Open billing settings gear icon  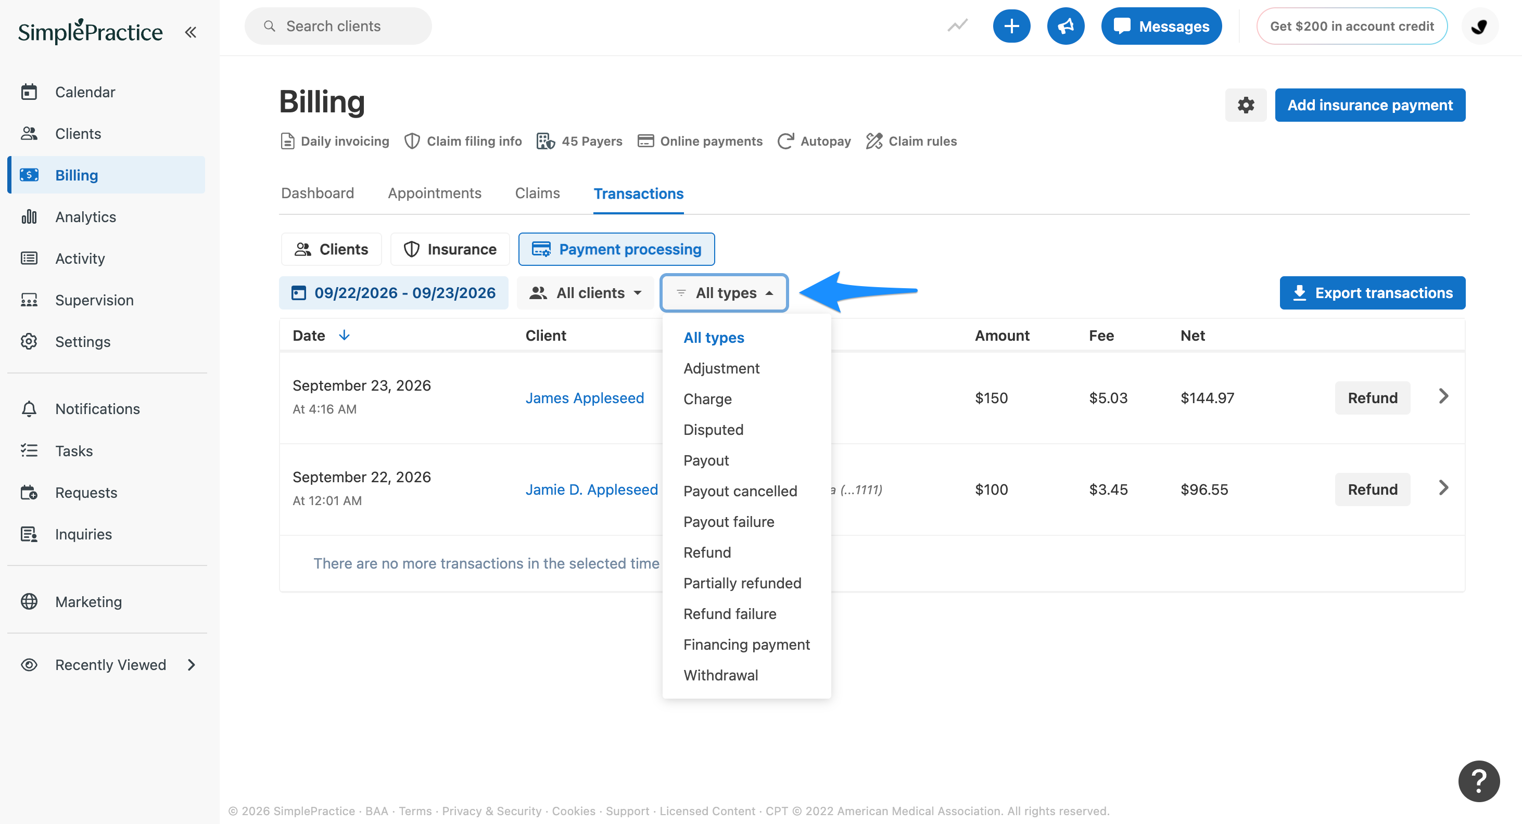click(x=1246, y=105)
